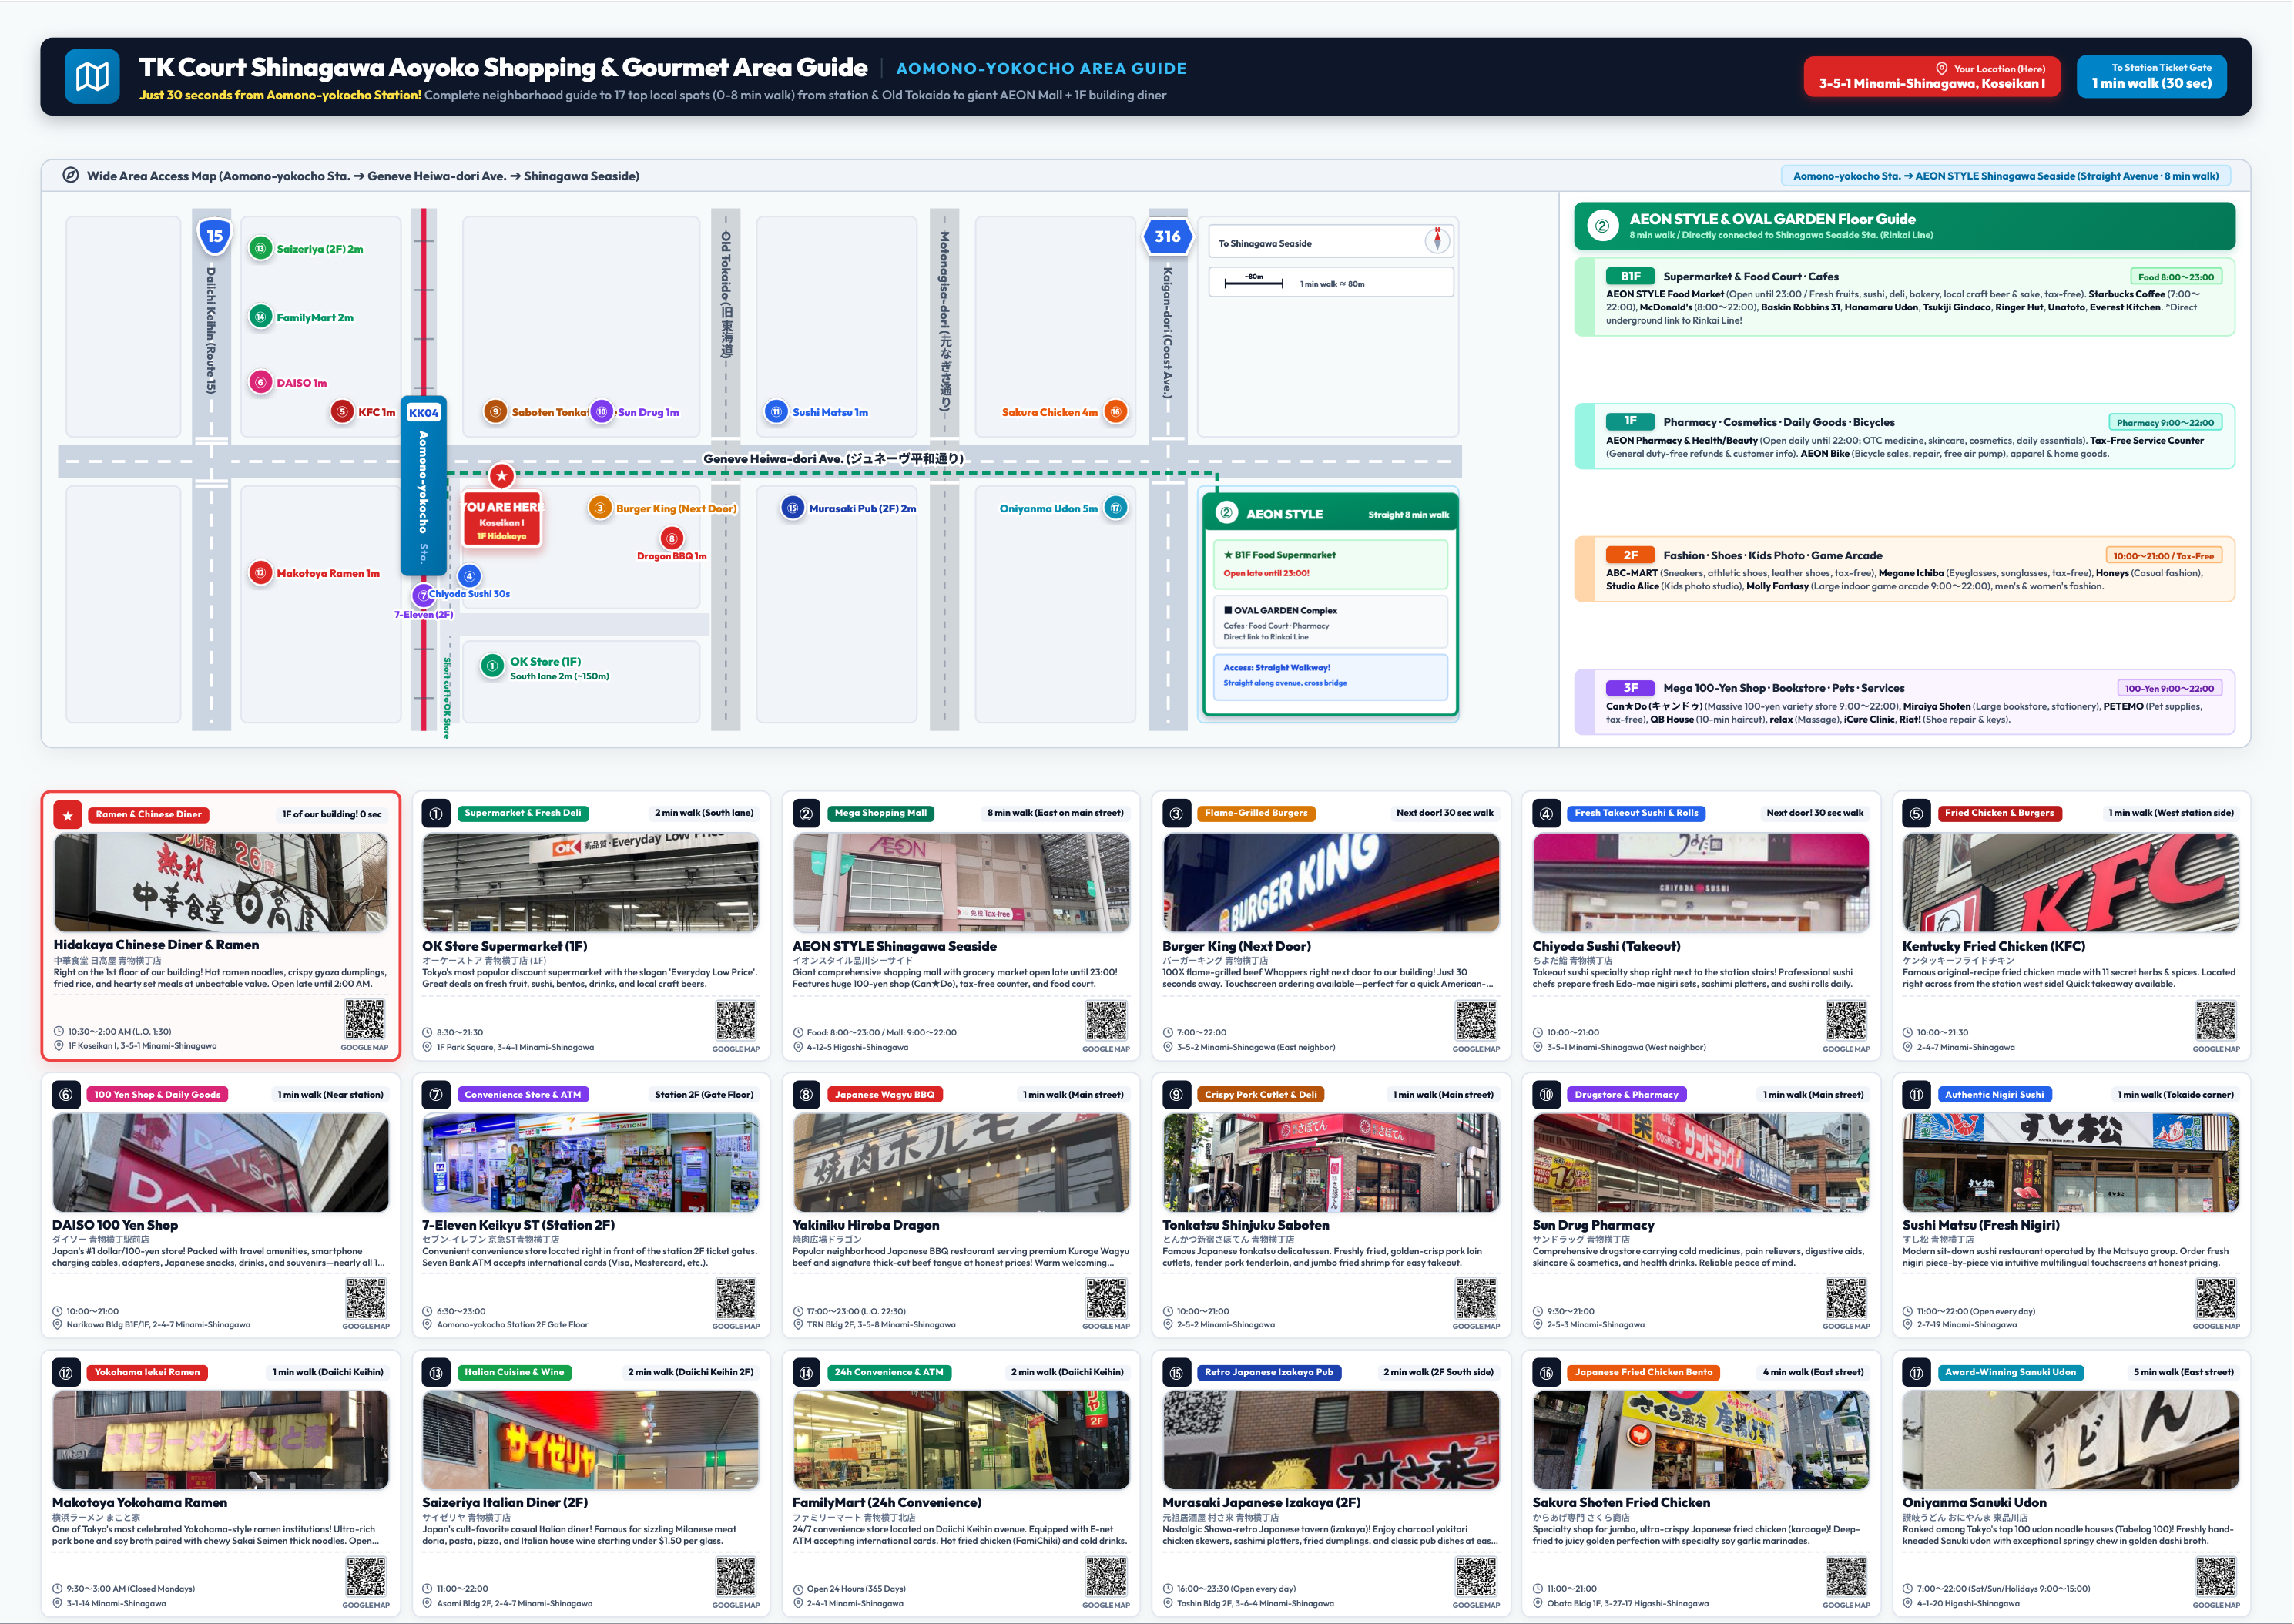Click map pin 11 for Sushi Matsu
This screenshot has width=2294, height=1624.
pos(776,411)
